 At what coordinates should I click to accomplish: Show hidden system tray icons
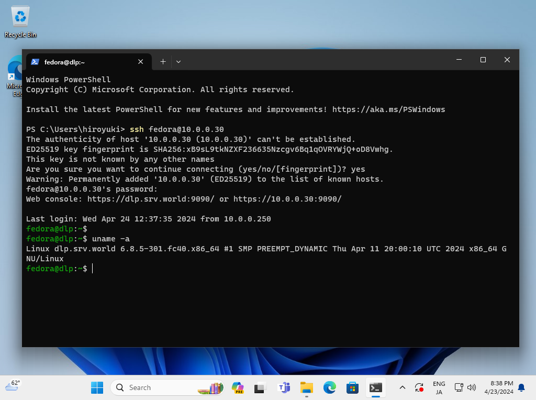click(x=403, y=387)
